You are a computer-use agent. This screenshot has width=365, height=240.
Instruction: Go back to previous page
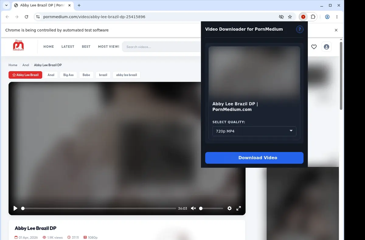(x=7, y=17)
